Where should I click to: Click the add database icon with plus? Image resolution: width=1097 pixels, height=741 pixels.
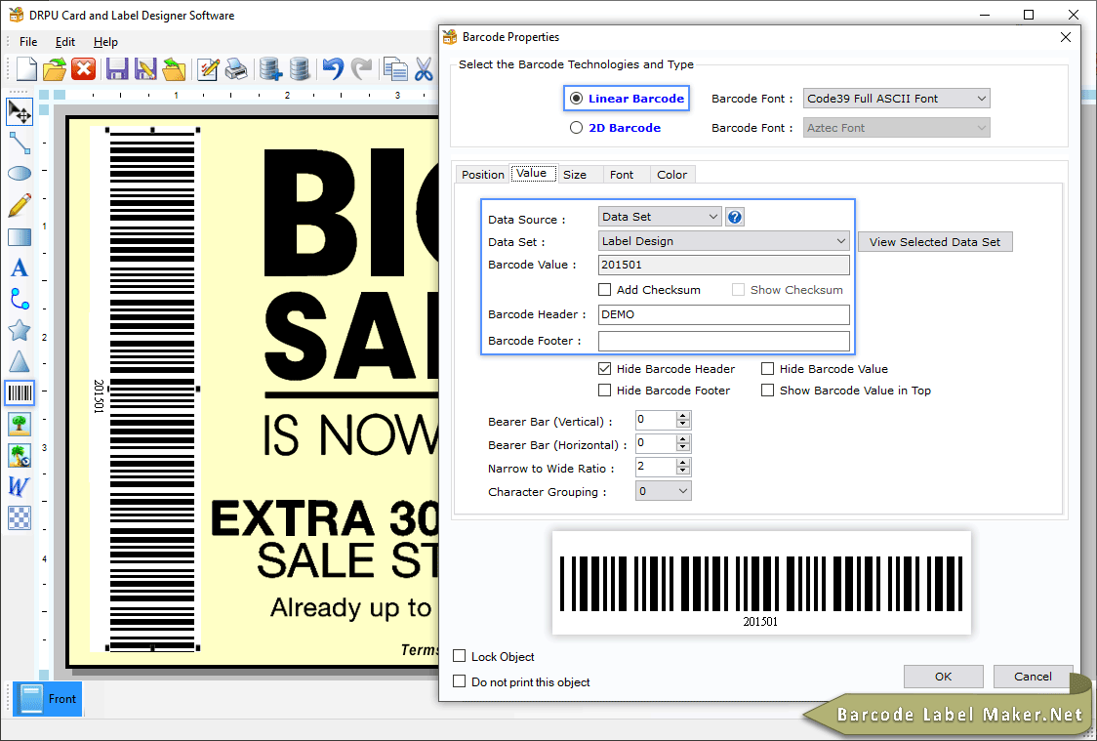click(270, 68)
